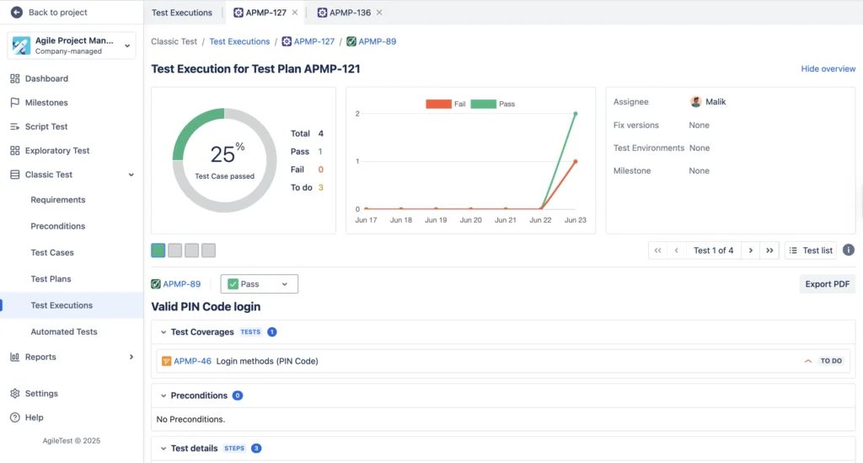Click the Help question mark icon
Screen dimensions: 863x463
(x=15, y=417)
